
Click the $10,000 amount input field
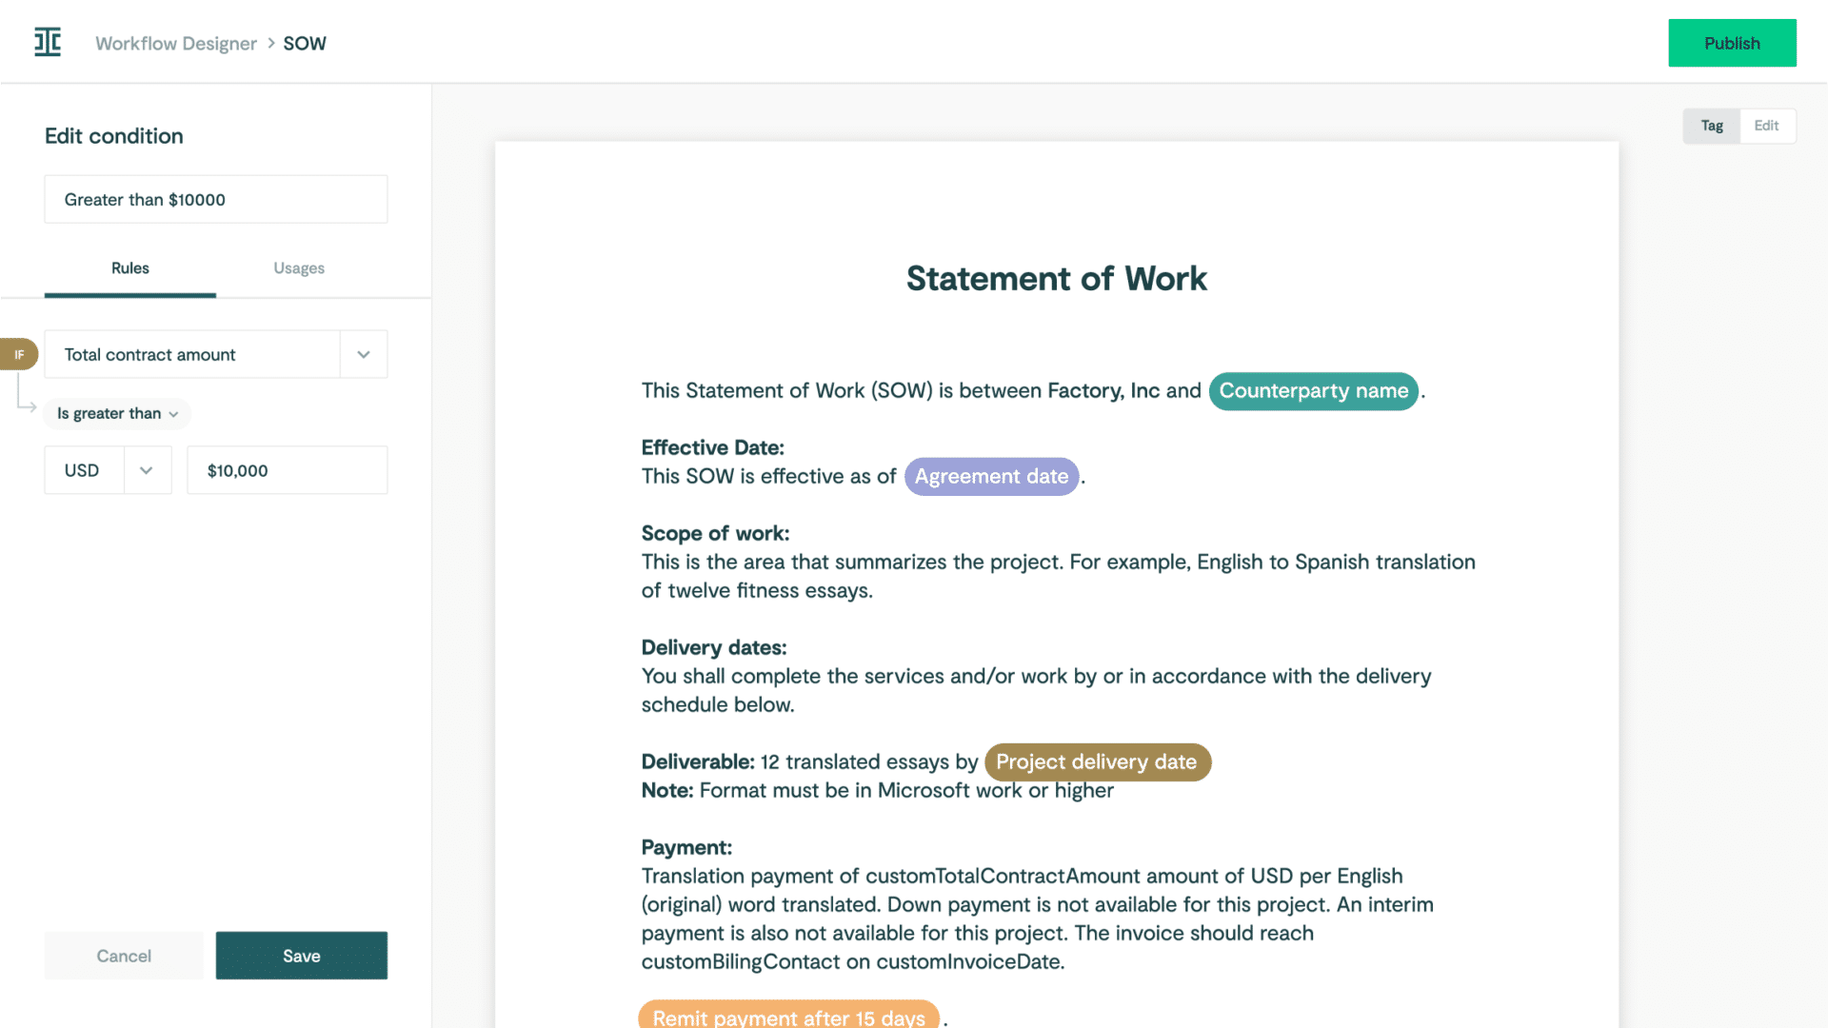click(x=287, y=469)
